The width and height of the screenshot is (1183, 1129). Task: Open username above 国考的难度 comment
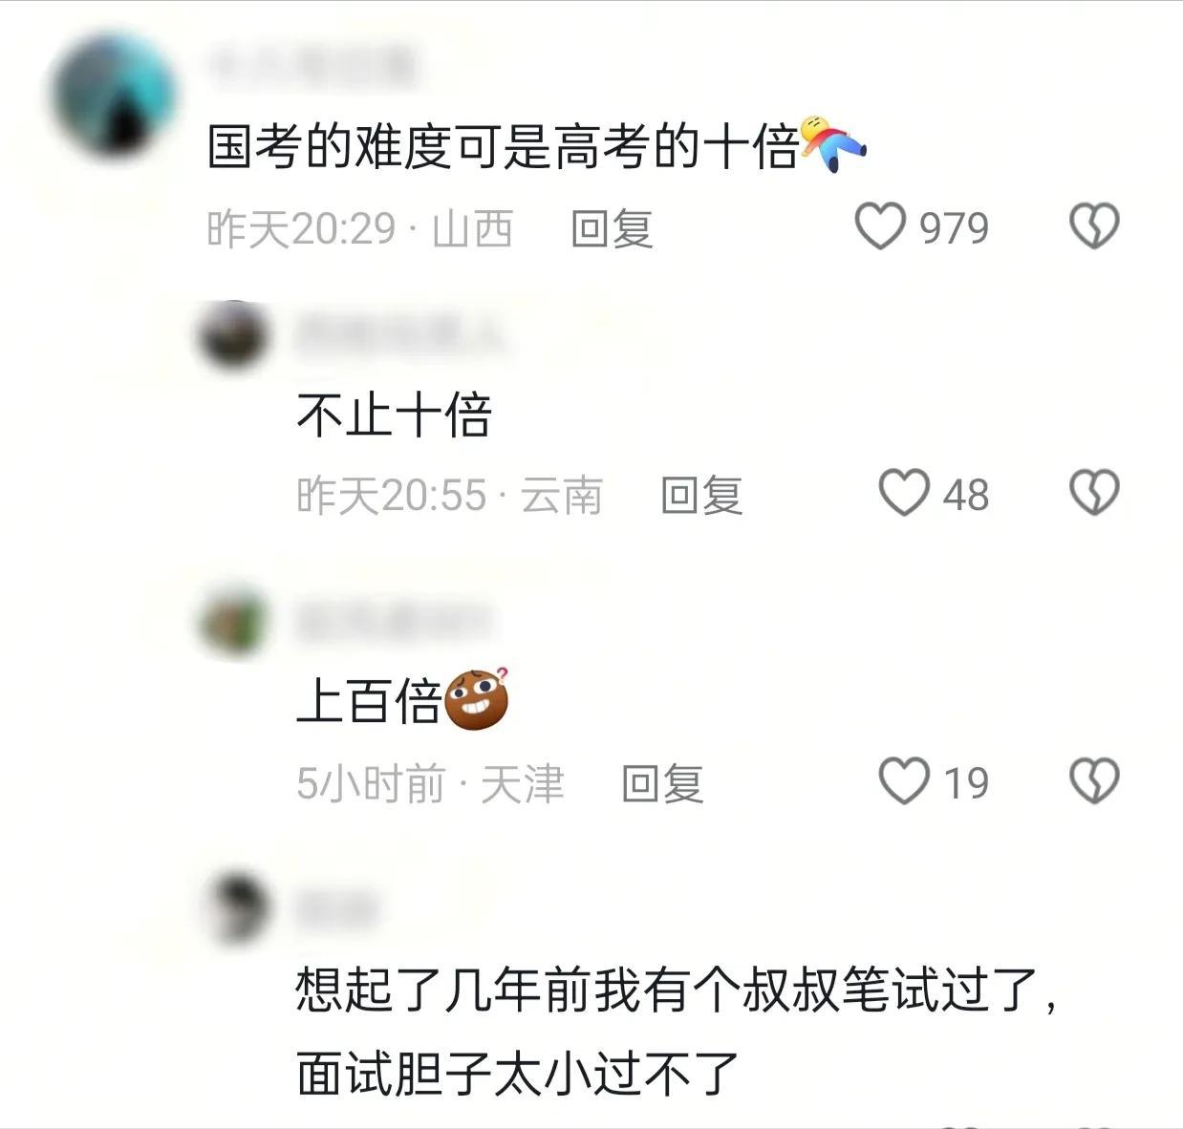point(312,66)
